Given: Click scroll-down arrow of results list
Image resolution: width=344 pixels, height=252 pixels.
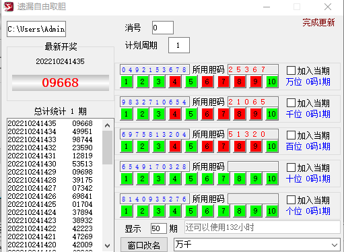Looking at the screenshot, I should click(107, 245).
